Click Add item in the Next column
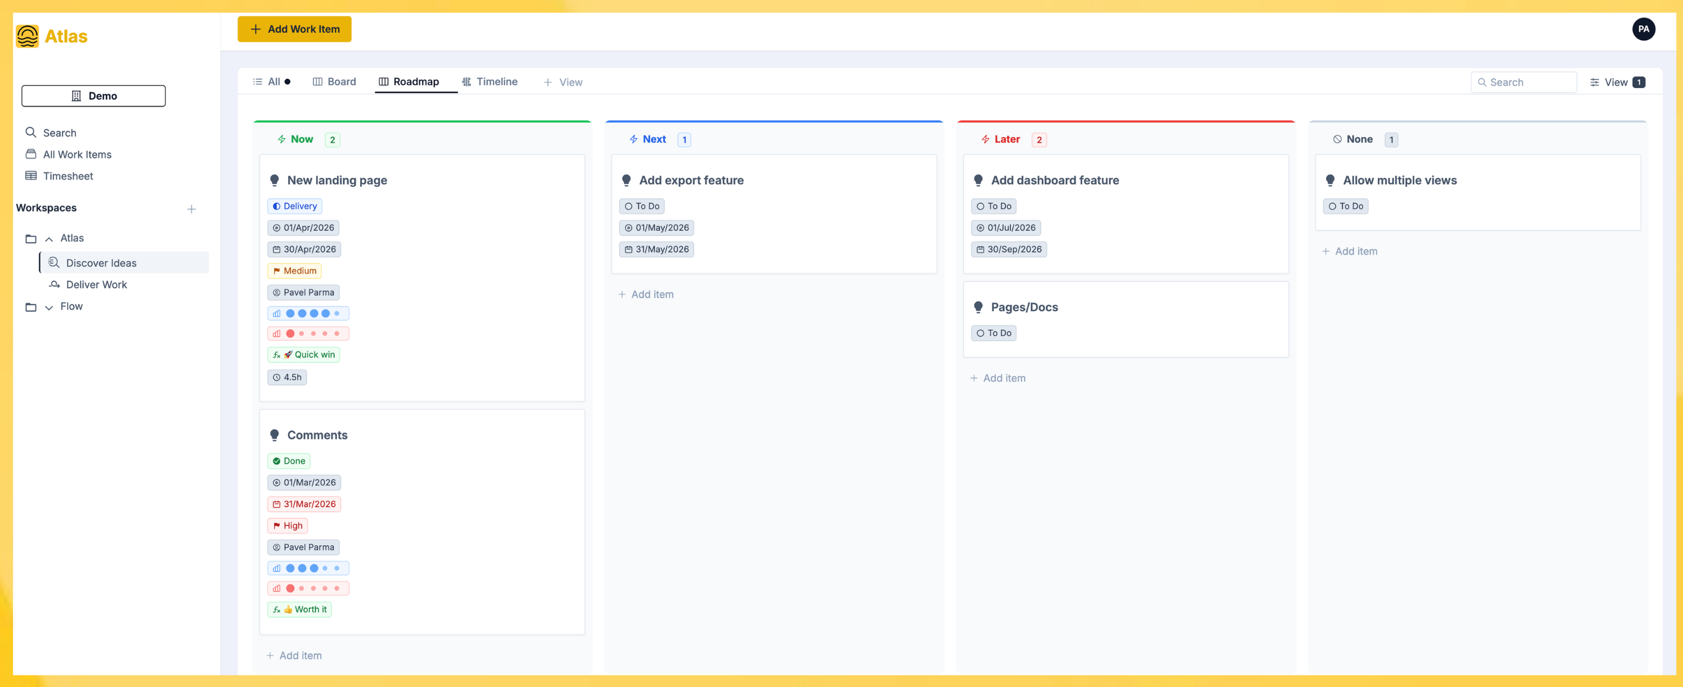 pos(646,295)
